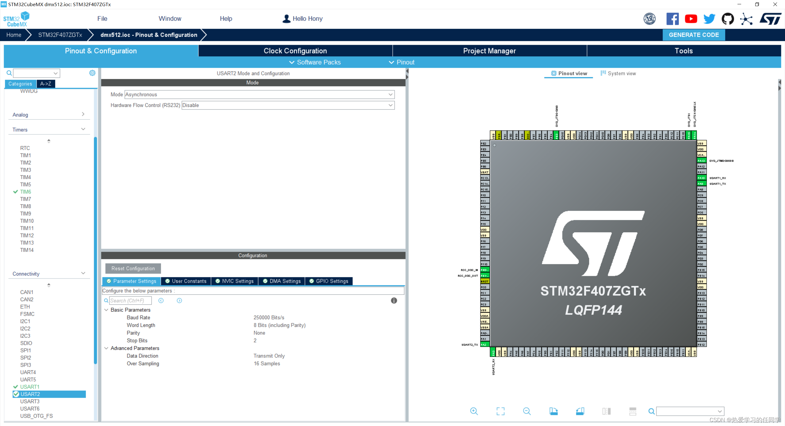Open the Mode Asynchronous dropdown
The image size is (785, 426).
point(259,95)
